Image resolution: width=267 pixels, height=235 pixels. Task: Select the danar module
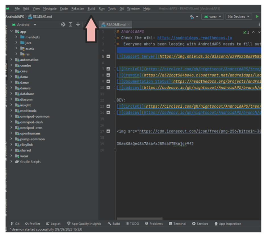(24, 82)
